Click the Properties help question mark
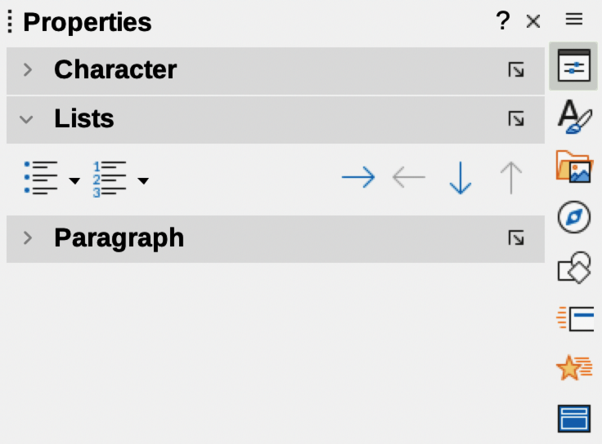 tap(503, 21)
